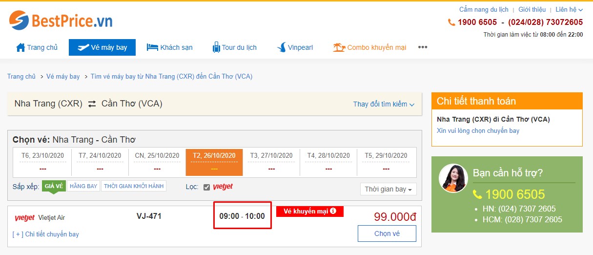The image size is (593, 255).
Task: Sort by GIÁ VÉ
Action: [x=54, y=186]
